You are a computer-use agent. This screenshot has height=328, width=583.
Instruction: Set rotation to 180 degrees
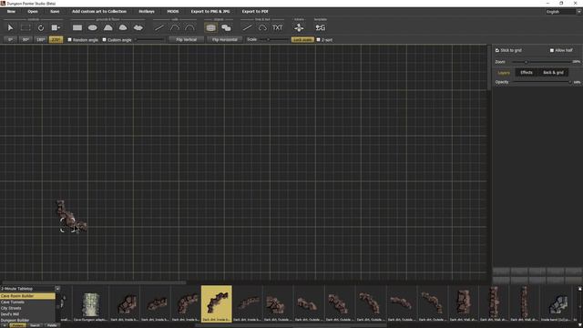point(41,39)
